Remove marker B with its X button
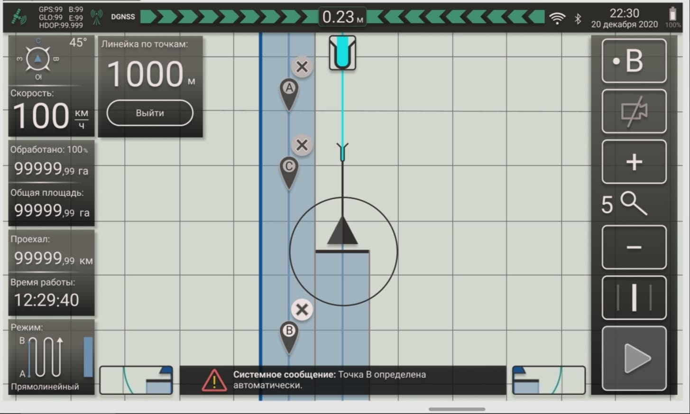The width and height of the screenshot is (690, 414). point(302,310)
